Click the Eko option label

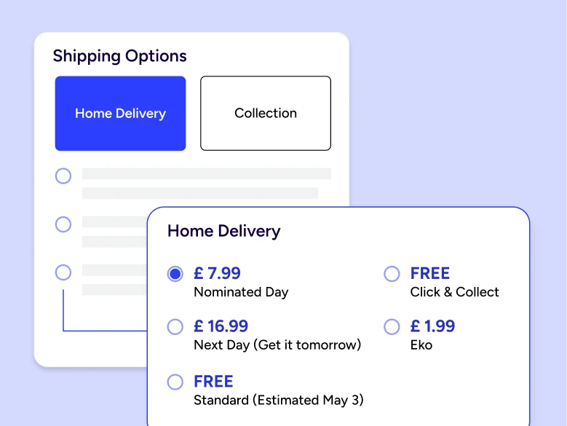(421, 344)
